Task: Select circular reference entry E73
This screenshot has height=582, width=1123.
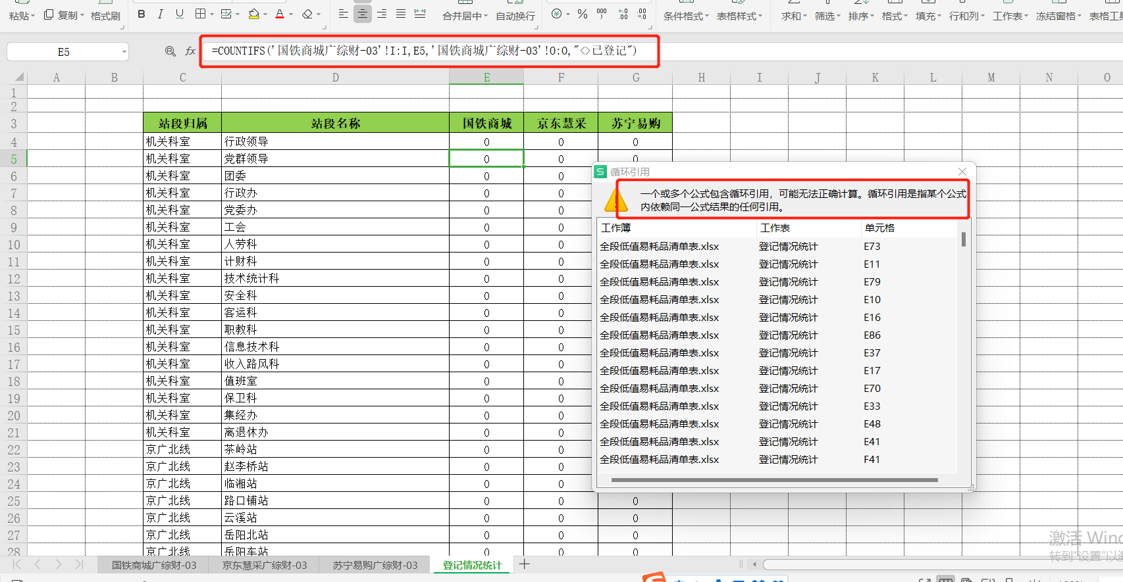Action: pos(872,246)
